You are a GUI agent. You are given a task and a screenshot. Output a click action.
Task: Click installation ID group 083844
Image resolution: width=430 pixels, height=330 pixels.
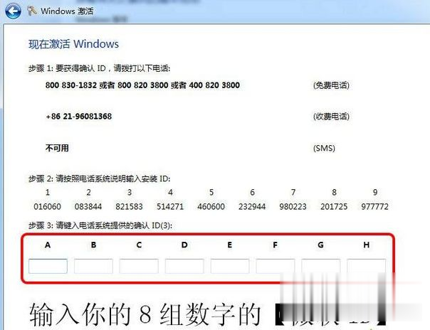pos(88,206)
